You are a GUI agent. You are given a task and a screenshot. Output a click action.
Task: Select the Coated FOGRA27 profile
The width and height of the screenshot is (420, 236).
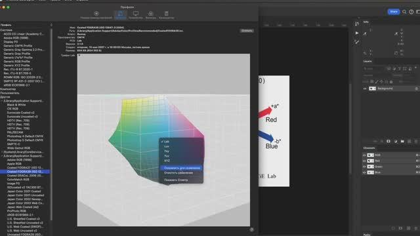[25, 168]
